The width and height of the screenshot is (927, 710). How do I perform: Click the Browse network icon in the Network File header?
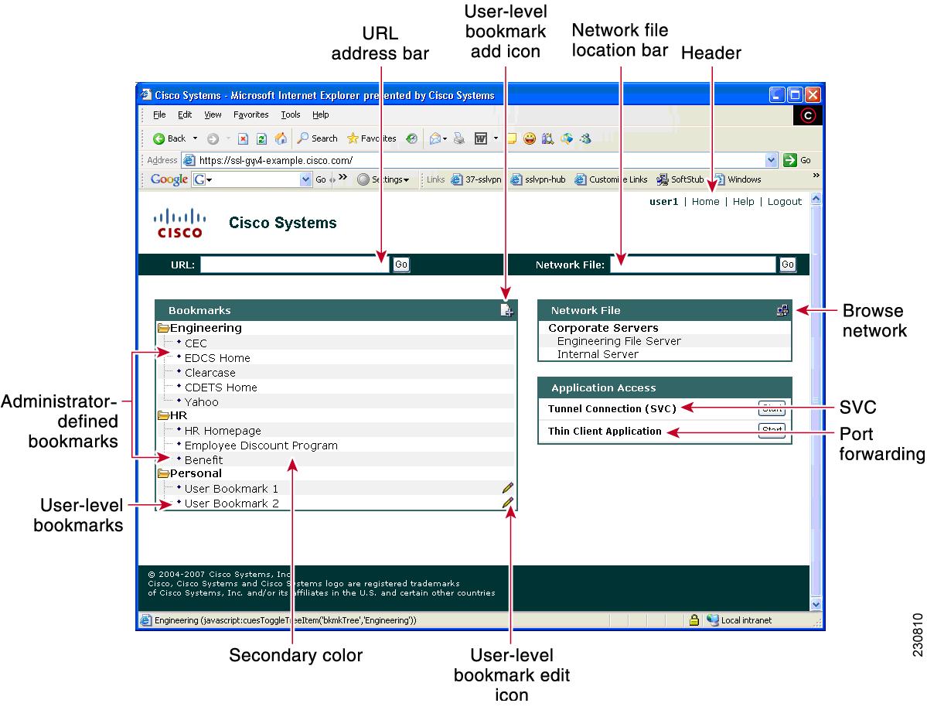(782, 310)
